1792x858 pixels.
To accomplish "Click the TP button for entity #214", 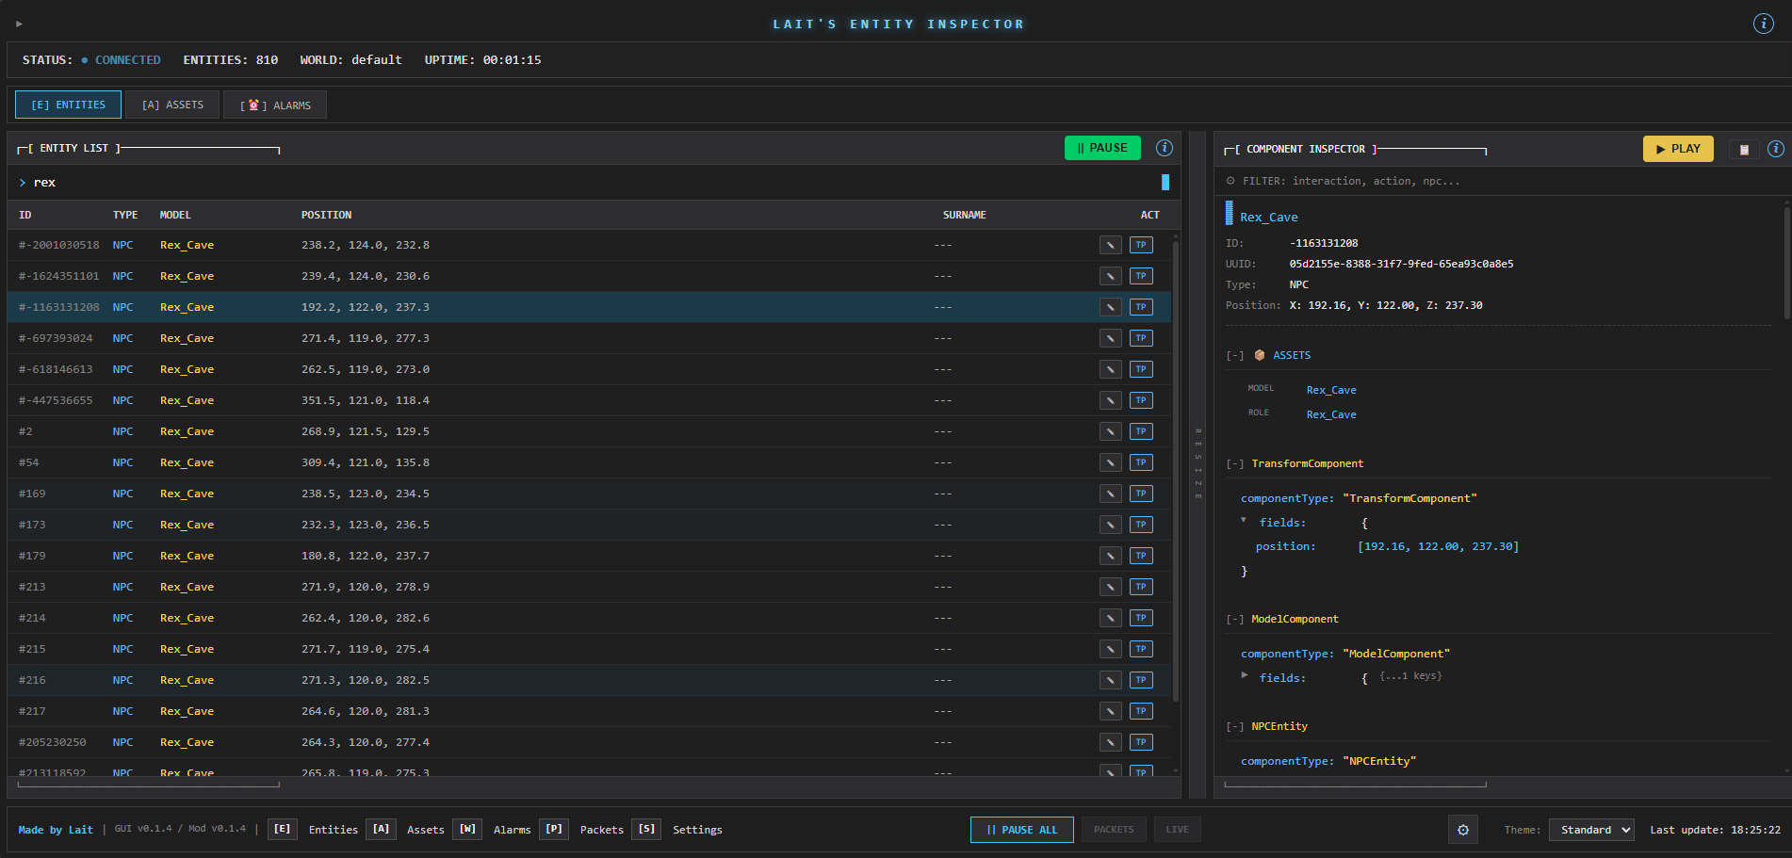I will tap(1141, 618).
